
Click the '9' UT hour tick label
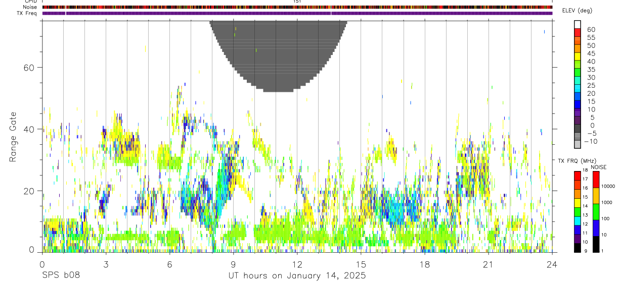tap(233, 264)
